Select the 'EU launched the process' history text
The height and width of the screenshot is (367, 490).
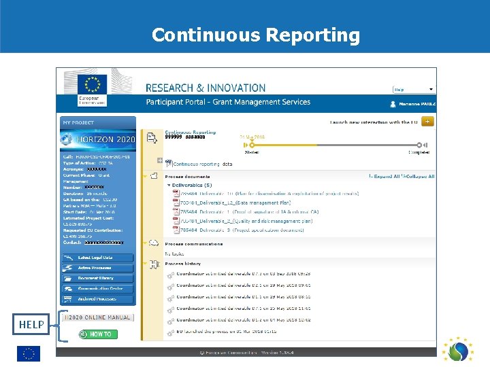[227, 332]
